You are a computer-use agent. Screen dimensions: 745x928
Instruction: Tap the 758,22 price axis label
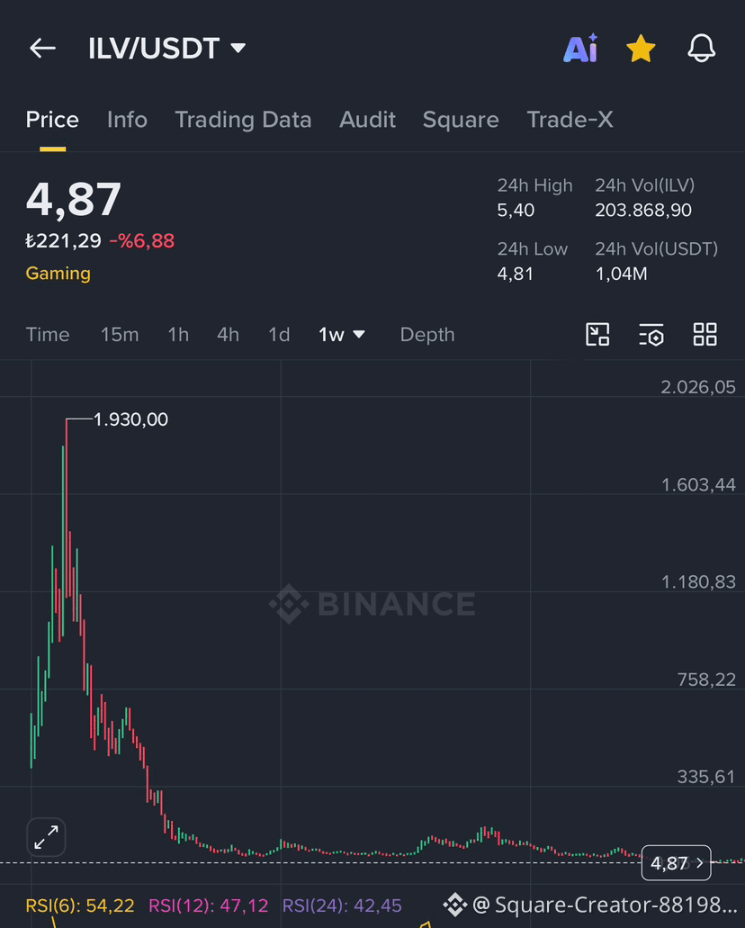[x=706, y=680]
